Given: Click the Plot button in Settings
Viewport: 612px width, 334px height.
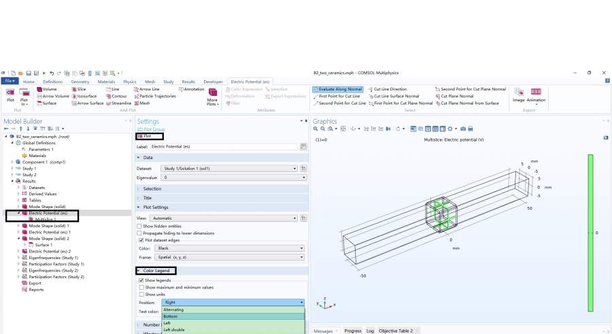Looking at the screenshot, I should (144, 136).
